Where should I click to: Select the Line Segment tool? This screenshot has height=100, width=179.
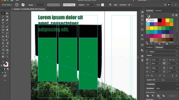(x=7, y=23)
